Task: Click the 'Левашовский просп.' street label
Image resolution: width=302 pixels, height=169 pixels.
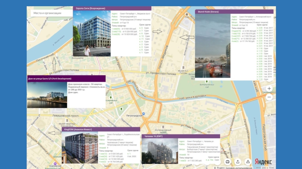Action: 66,116
